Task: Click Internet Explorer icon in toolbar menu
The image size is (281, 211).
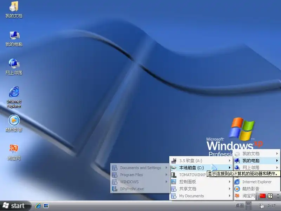Action: point(237,182)
